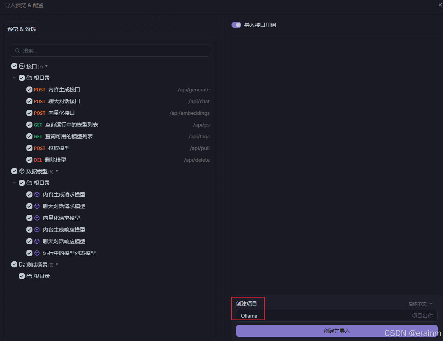The image size is (443, 341).
Task: Click the /api/delete path text
Action: click(x=197, y=160)
